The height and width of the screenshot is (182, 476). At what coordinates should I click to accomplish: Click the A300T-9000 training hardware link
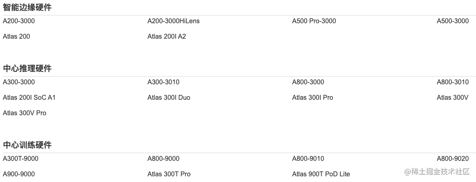coord(20,159)
